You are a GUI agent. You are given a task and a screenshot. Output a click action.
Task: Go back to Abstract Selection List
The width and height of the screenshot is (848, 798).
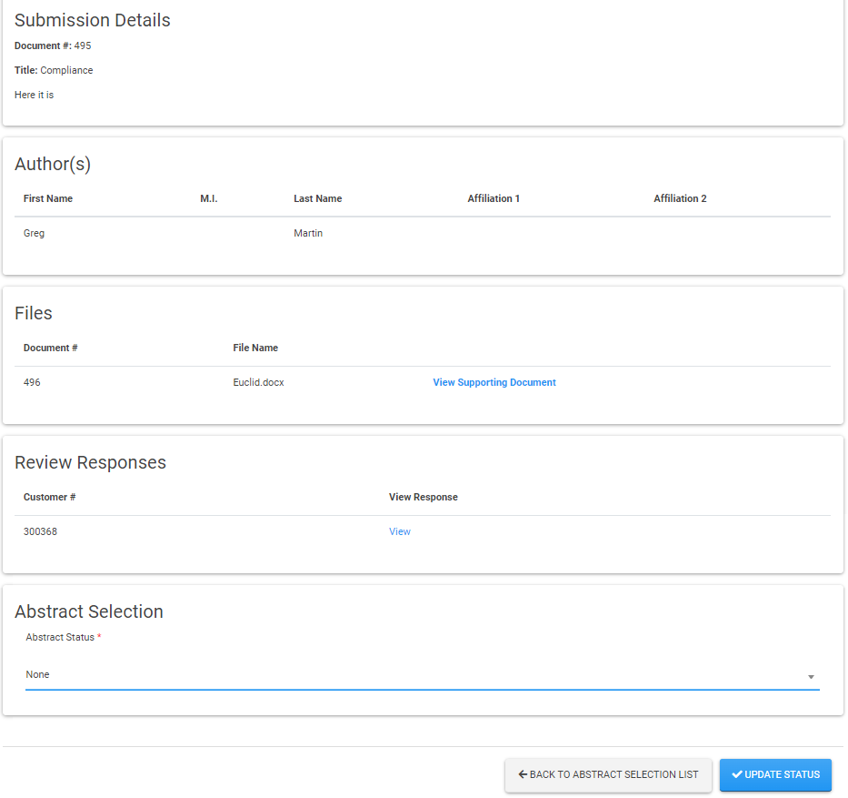pos(608,774)
